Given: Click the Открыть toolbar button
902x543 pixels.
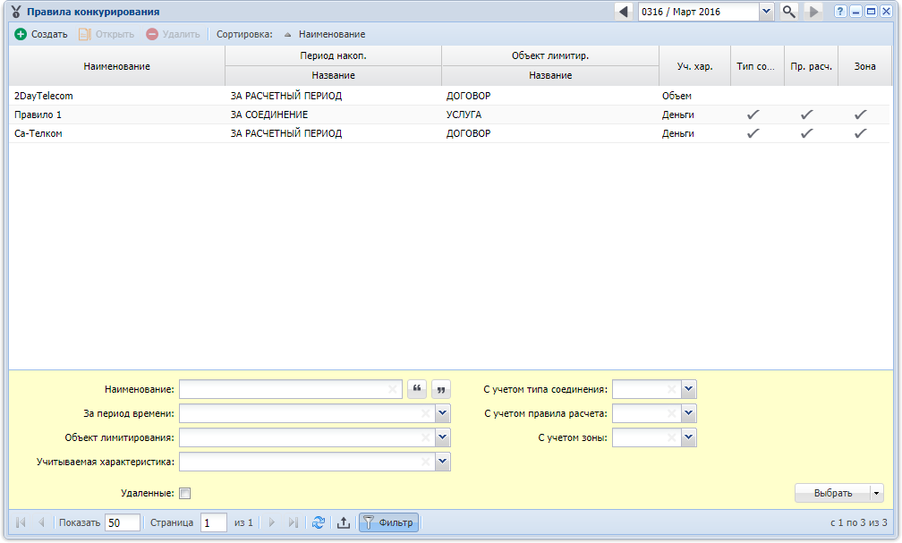Looking at the screenshot, I should (106, 35).
